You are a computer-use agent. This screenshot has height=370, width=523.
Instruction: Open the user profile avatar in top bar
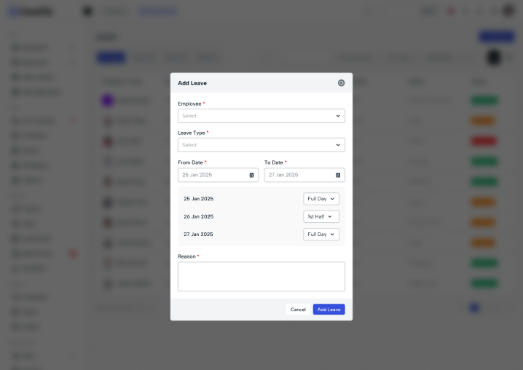pyautogui.click(x=508, y=11)
